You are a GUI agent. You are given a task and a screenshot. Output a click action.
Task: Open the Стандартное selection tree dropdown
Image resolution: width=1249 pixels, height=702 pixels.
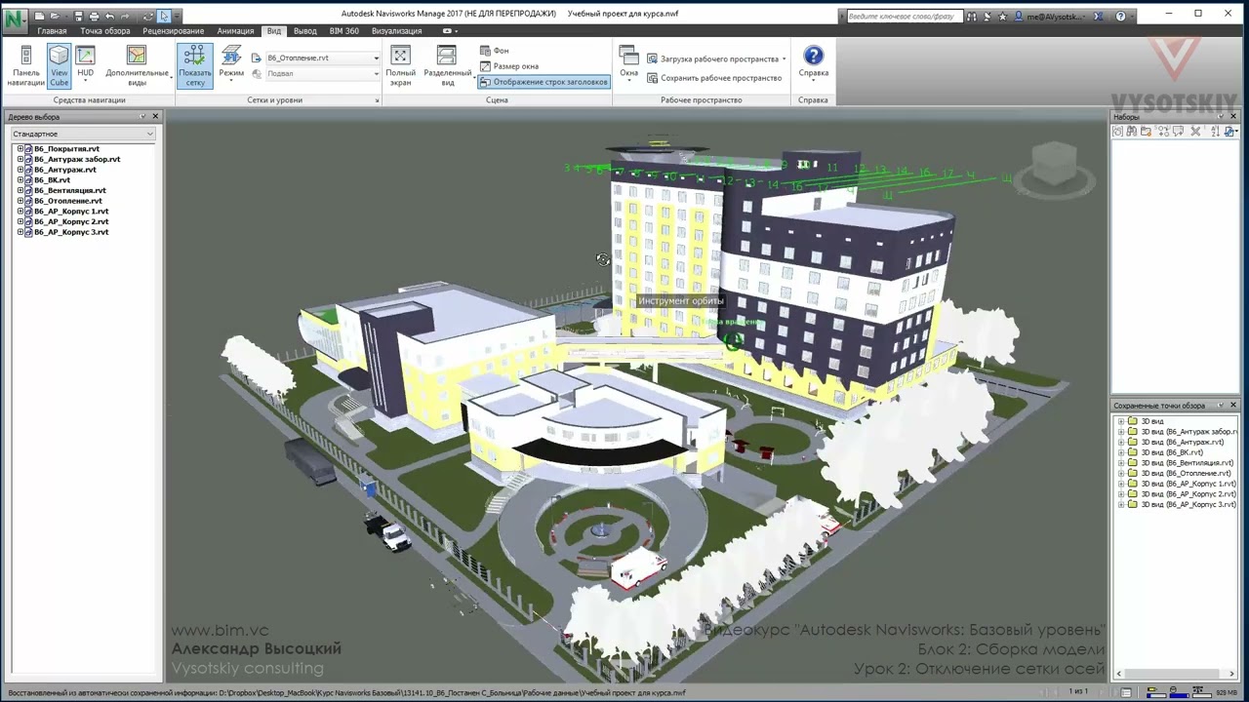[x=82, y=134]
